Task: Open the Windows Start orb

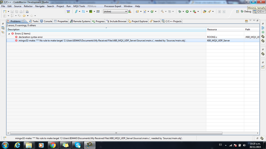Action: (x=5, y=145)
